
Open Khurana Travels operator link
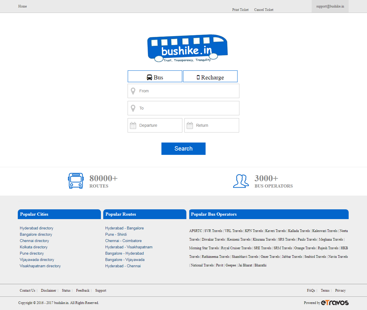point(264,239)
